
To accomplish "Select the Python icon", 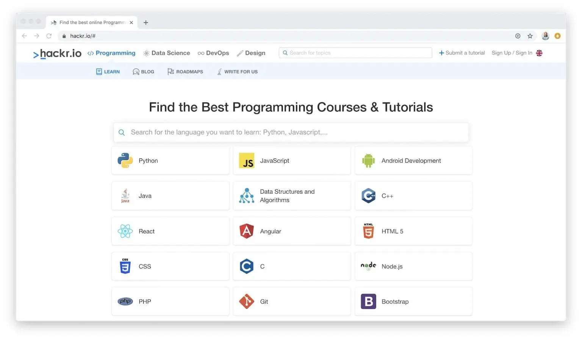I will click(x=125, y=160).
